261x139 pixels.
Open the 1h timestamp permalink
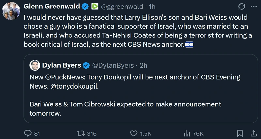[x=152, y=6]
